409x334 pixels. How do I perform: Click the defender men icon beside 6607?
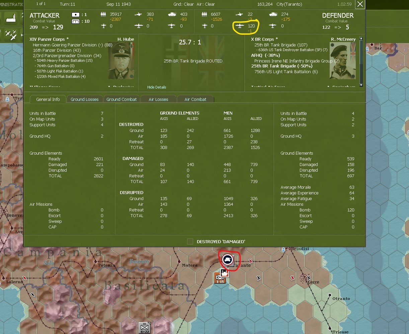click(204, 14)
